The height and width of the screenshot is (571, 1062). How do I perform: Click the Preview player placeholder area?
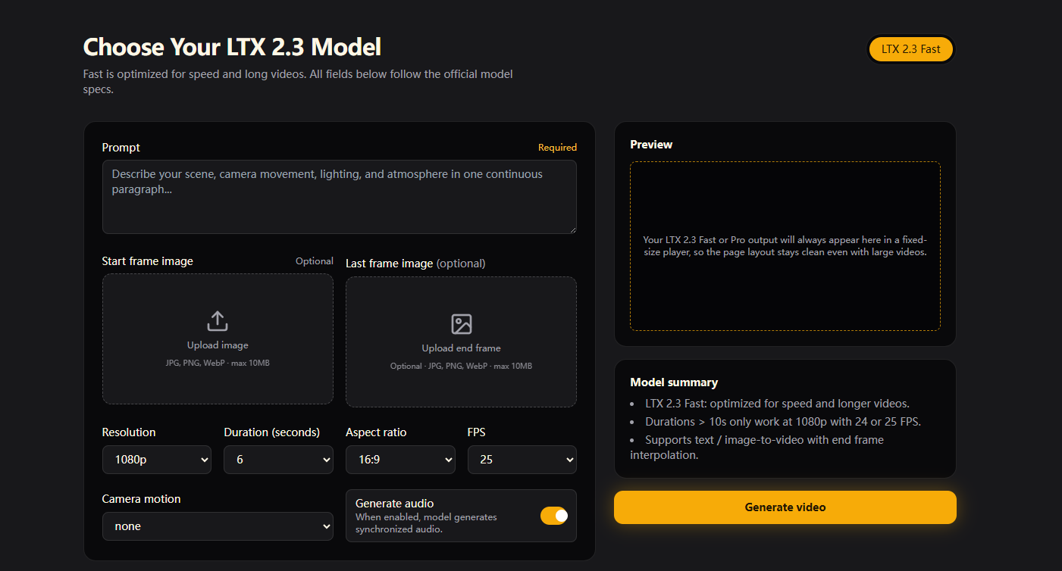(x=785, y=246)
